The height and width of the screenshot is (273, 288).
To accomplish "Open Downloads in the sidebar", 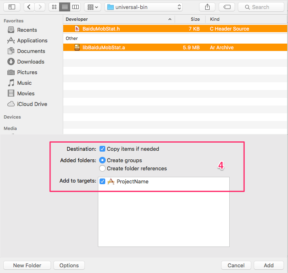I will [x=26, y=62].
